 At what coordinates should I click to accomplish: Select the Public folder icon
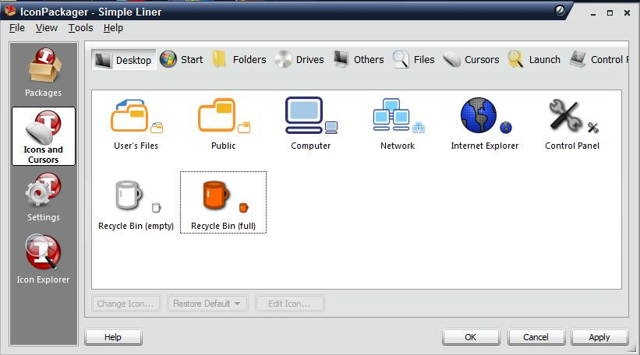click(217, 115)
